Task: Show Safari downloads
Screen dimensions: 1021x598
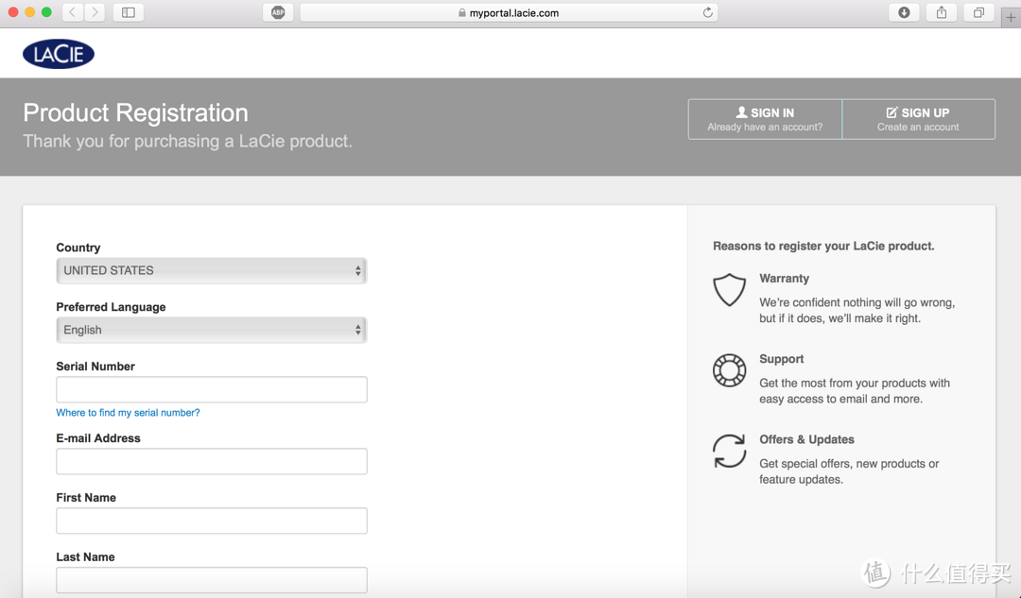Action: tap(904, 12)
